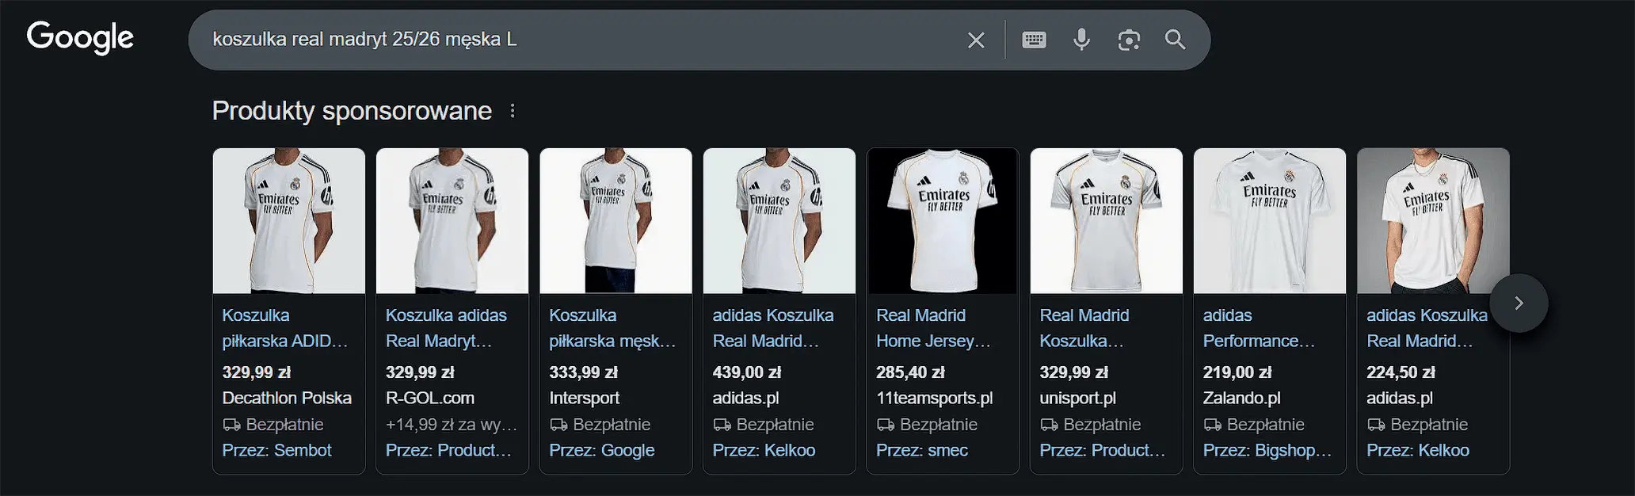Open the on-screen keyboard input tool

[1034, 40]
